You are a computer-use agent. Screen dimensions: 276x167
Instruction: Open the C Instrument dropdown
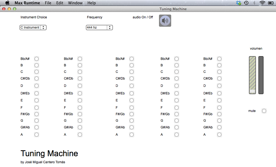[x=33, y=28]
